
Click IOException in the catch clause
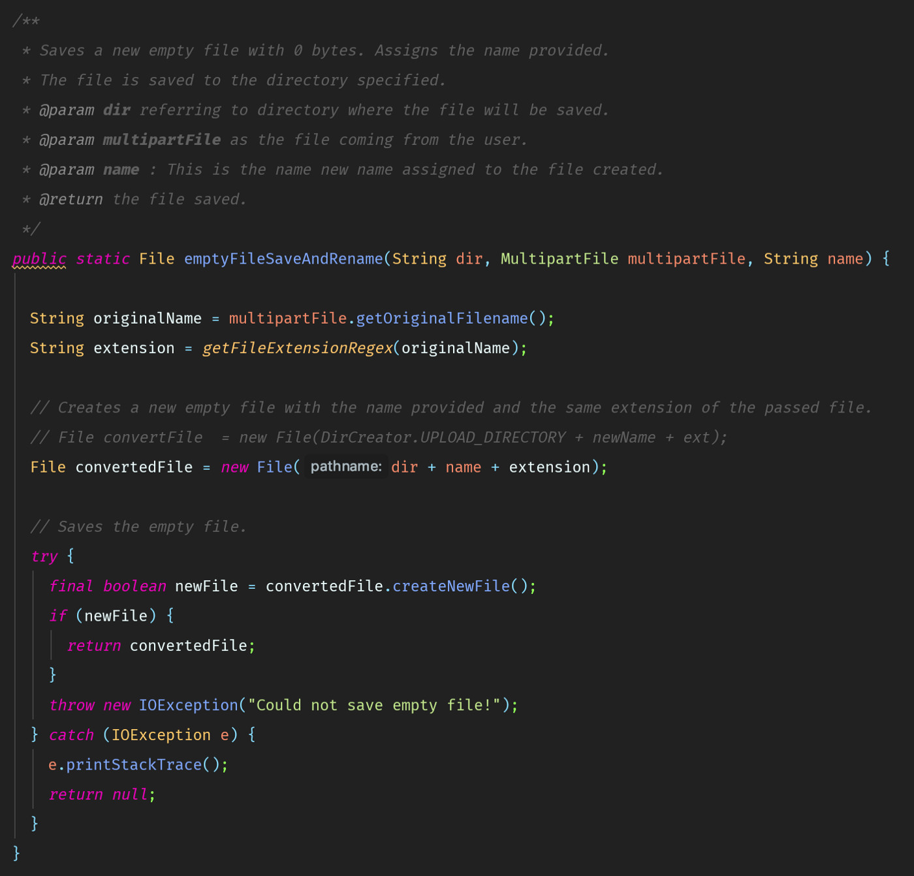[x=161, y=735]
